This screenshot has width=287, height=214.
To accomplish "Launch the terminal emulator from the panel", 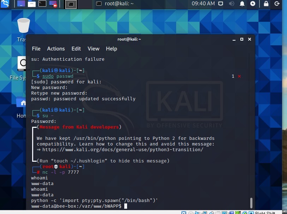I will pyautogui.click(x=42, y=4).
